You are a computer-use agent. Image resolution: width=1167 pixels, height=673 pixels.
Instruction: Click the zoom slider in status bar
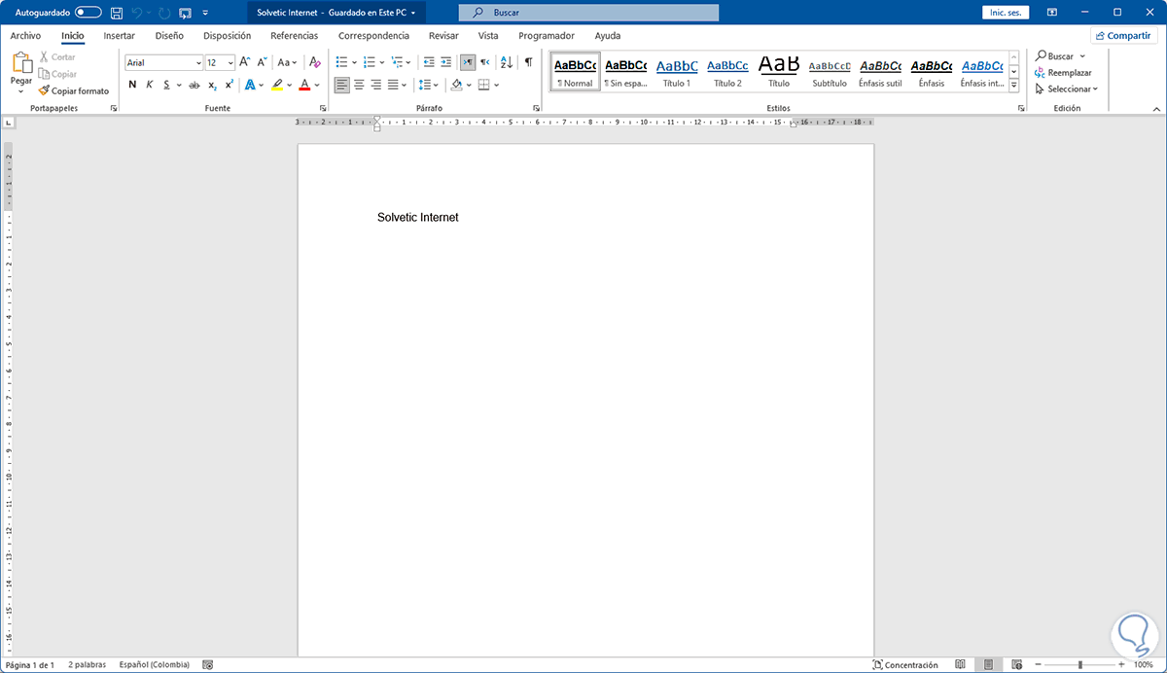[x=1079, y=664]
